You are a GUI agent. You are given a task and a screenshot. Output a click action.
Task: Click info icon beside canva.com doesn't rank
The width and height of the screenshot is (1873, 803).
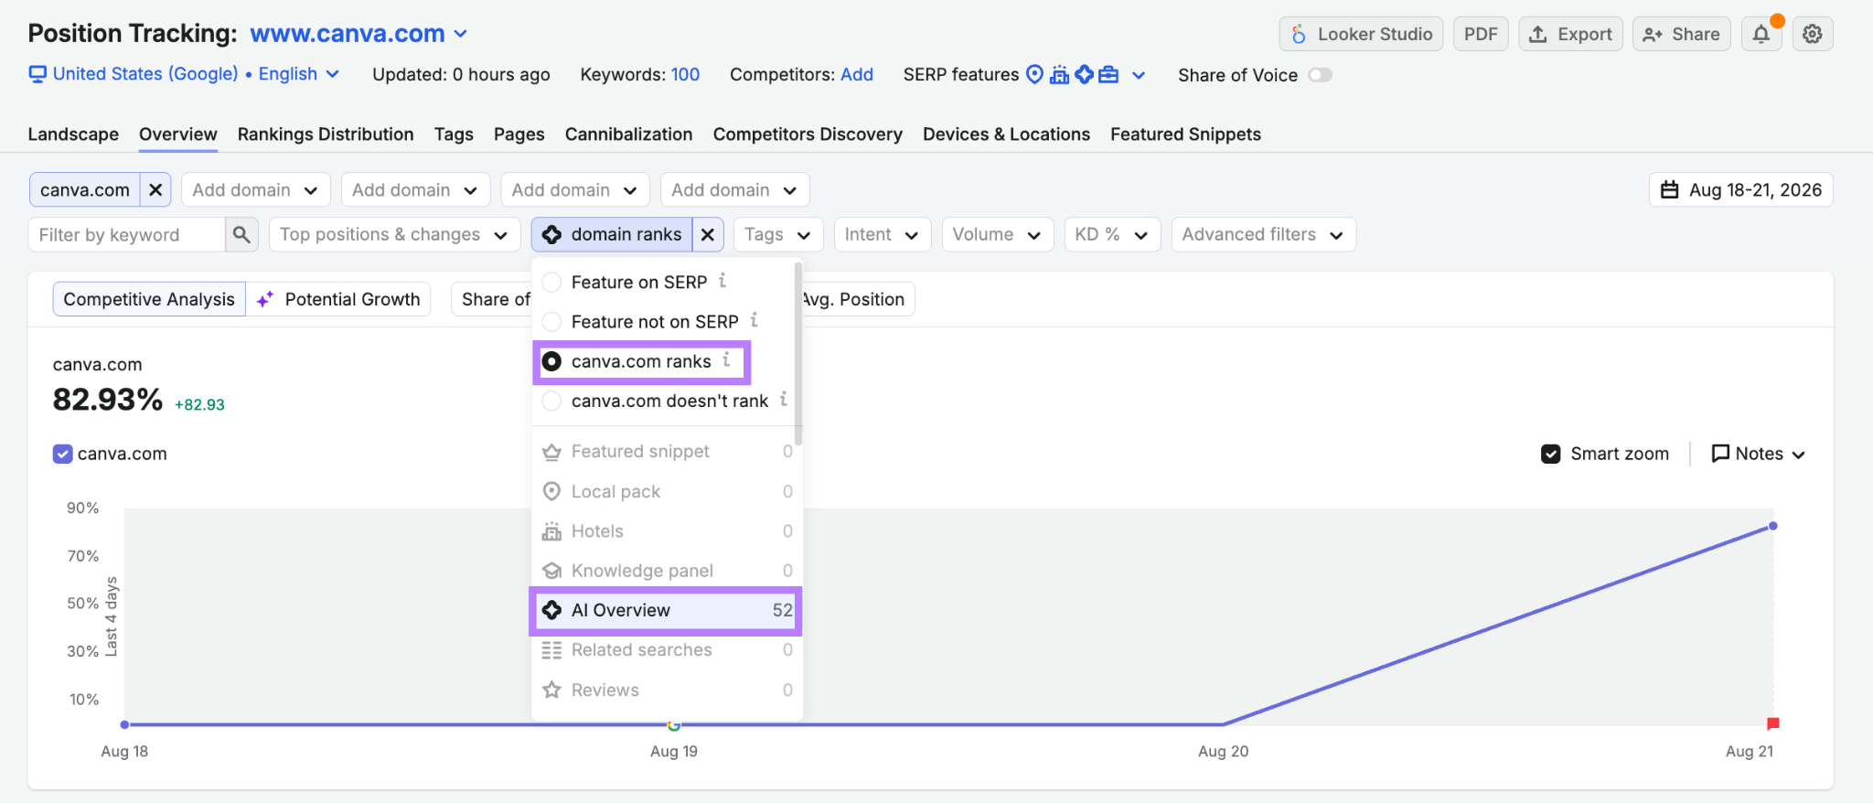(783, 400)
